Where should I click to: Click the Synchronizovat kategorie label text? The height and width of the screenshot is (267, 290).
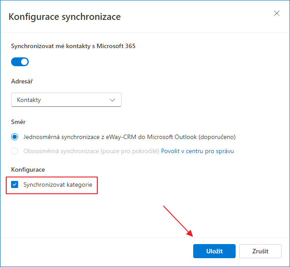[58, 184]
